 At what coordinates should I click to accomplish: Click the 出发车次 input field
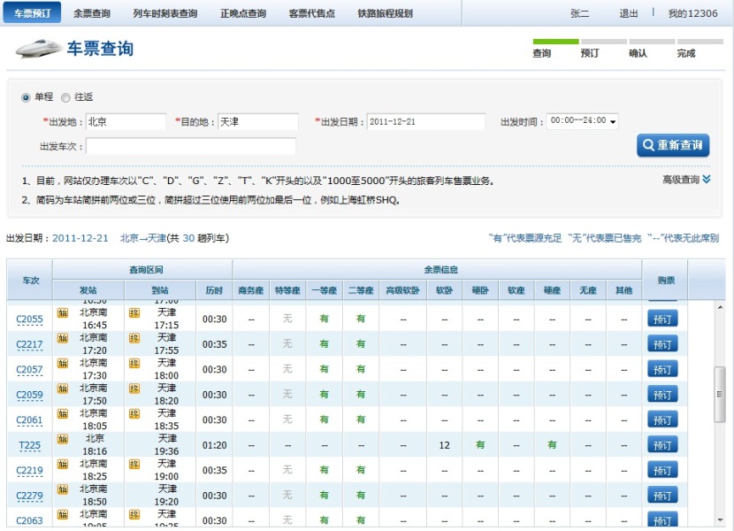coord(191,146)
